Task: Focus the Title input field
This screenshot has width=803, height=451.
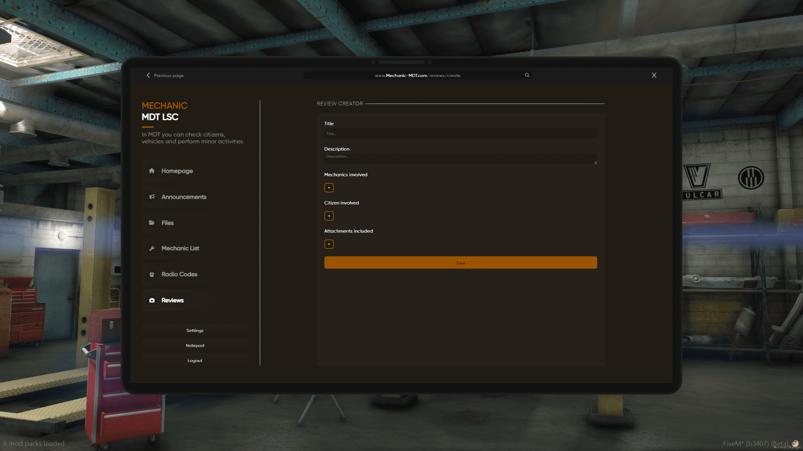Action: click(x=460, y=134)
